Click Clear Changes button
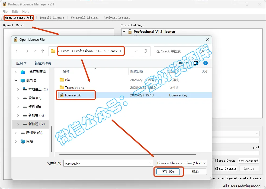266x189 pixels. pos(226,169)
